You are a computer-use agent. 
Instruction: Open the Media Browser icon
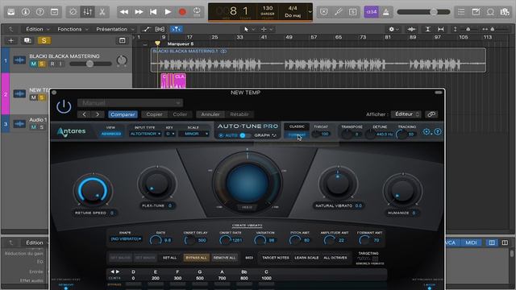click(505, 12)
